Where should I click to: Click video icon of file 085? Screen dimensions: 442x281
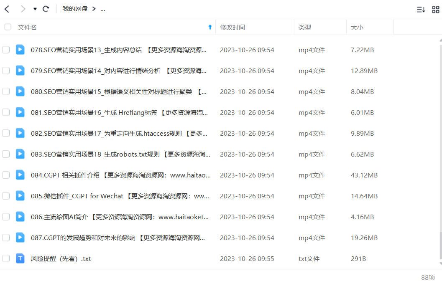tap(20, 195)
